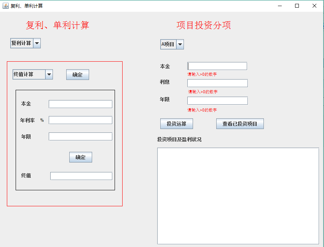Focus the 本金 field under 项目投资分项
Screen dimensions: 324x247
coord(217,66)
